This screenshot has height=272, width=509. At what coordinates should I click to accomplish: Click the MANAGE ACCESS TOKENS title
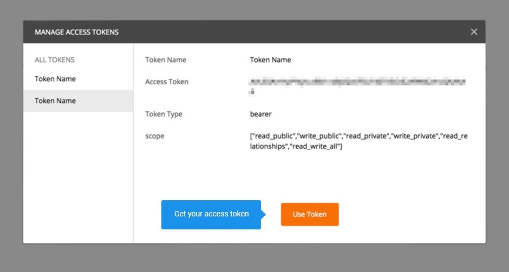click(x=76, y=32)
